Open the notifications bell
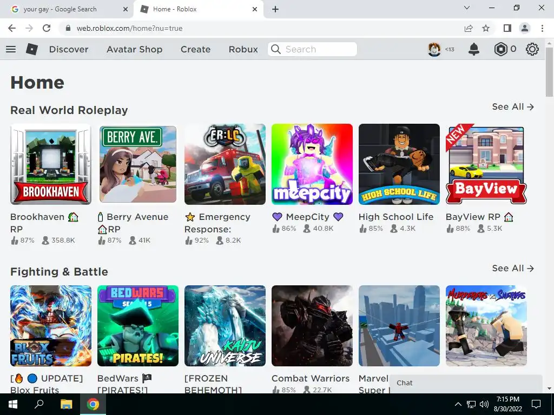 pyautogui.click(x=474, y=49)
